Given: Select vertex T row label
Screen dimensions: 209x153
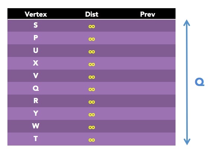Looking at the screenshot, I should pos(36,138).
